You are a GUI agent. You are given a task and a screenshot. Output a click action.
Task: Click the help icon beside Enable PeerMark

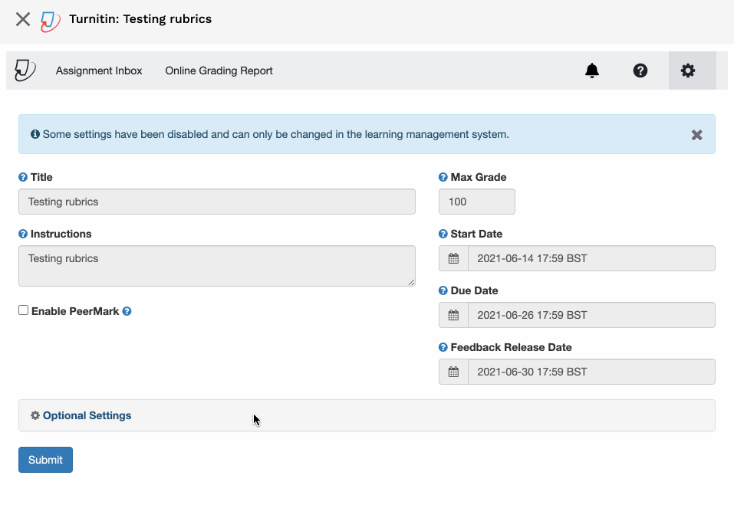(127, 311)
